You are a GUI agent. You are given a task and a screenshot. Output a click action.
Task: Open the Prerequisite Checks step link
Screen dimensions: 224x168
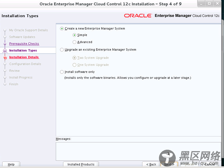pyautogui.click(x=24, y=44)
